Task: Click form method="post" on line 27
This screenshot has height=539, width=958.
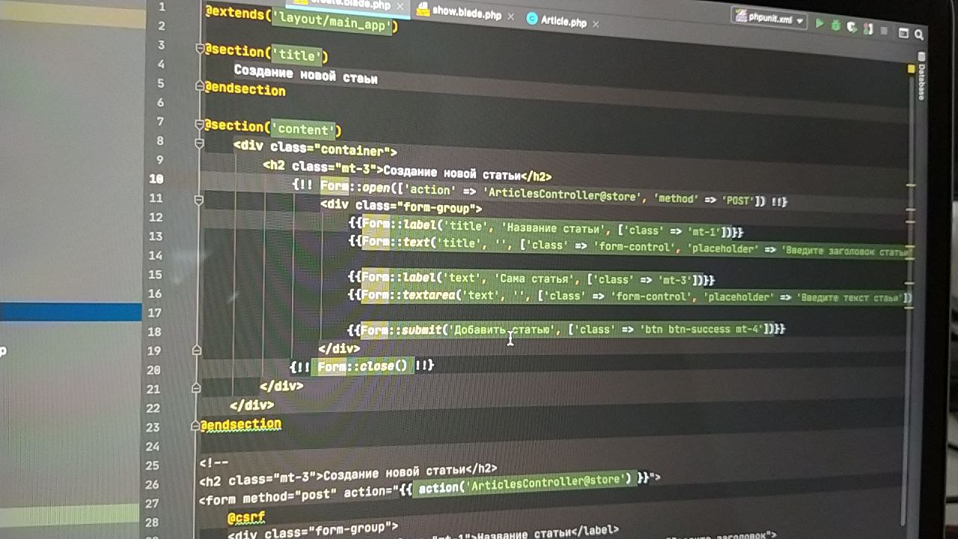Action: click(x=267, y=496)
